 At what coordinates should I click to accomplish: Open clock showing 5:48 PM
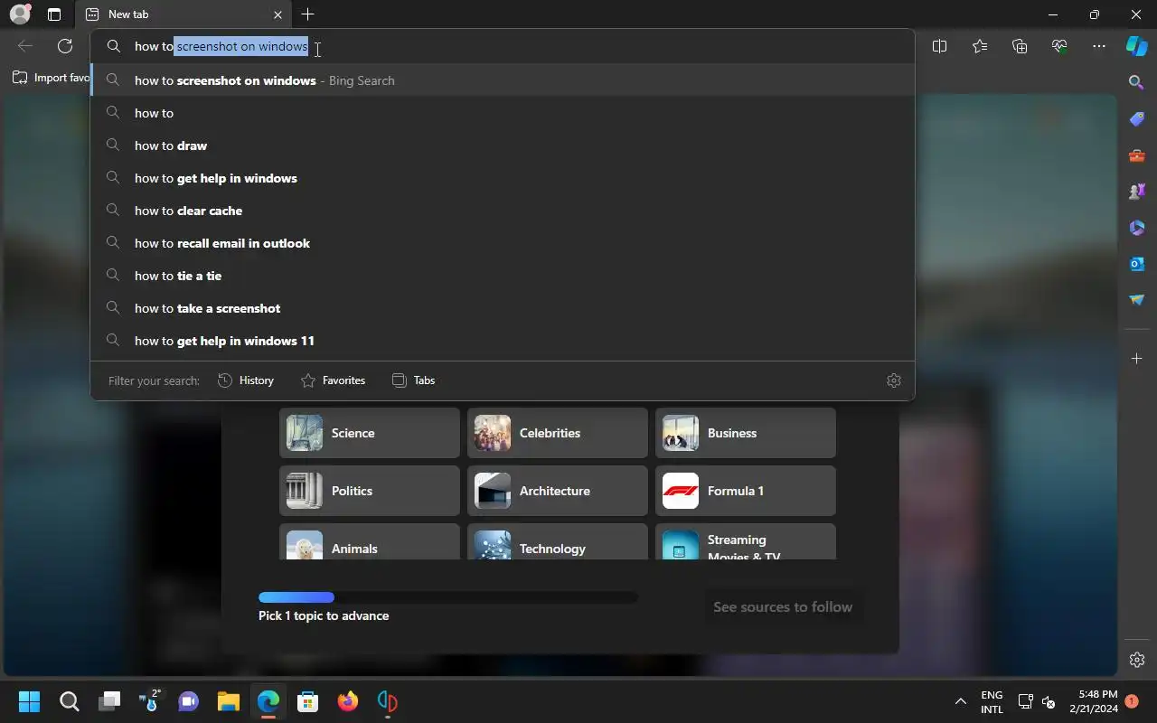[x=1092, y=702]
